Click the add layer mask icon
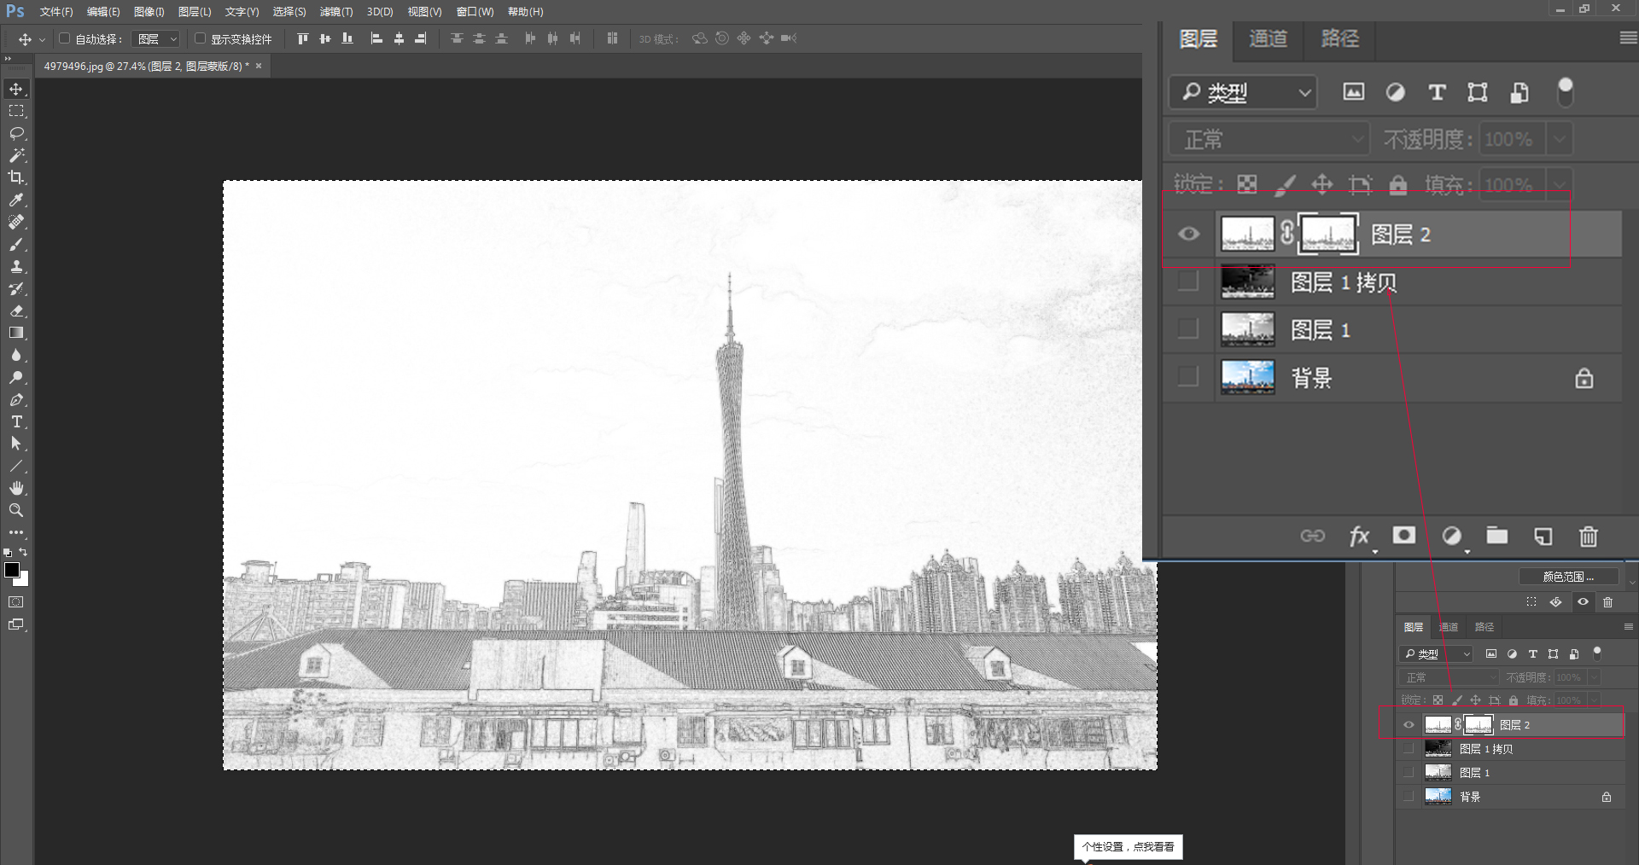 coord(1403,535)
